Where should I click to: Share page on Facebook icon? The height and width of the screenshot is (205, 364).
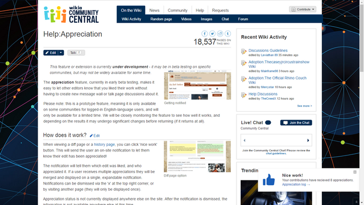pyautogui.click(x=204, y=34)
